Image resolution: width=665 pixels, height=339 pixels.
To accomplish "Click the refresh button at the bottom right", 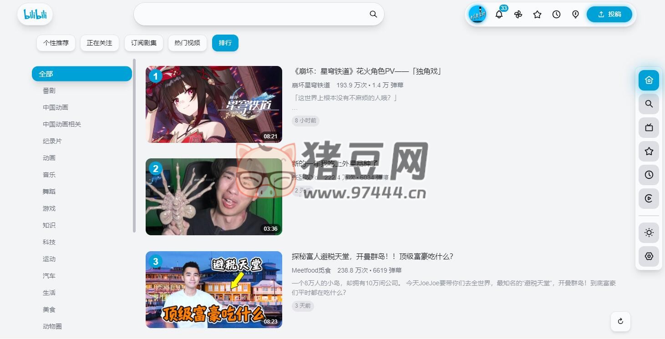I will point(620,321).
